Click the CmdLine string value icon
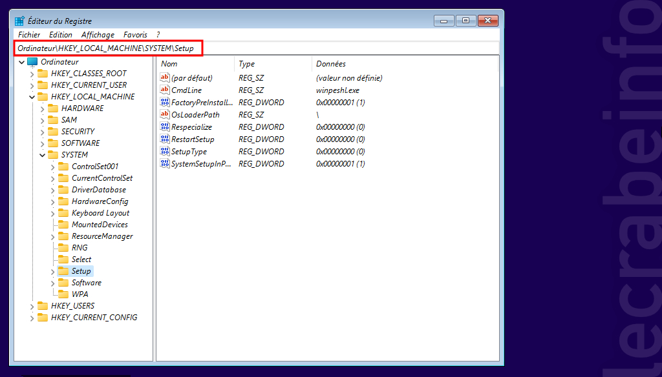Viewport: 662px width, 377px height. click(x=165, y=90)
